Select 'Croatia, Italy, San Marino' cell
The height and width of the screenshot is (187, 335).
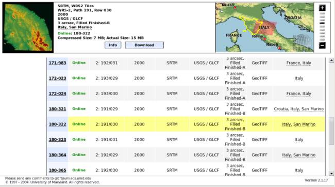coord(299,109)
